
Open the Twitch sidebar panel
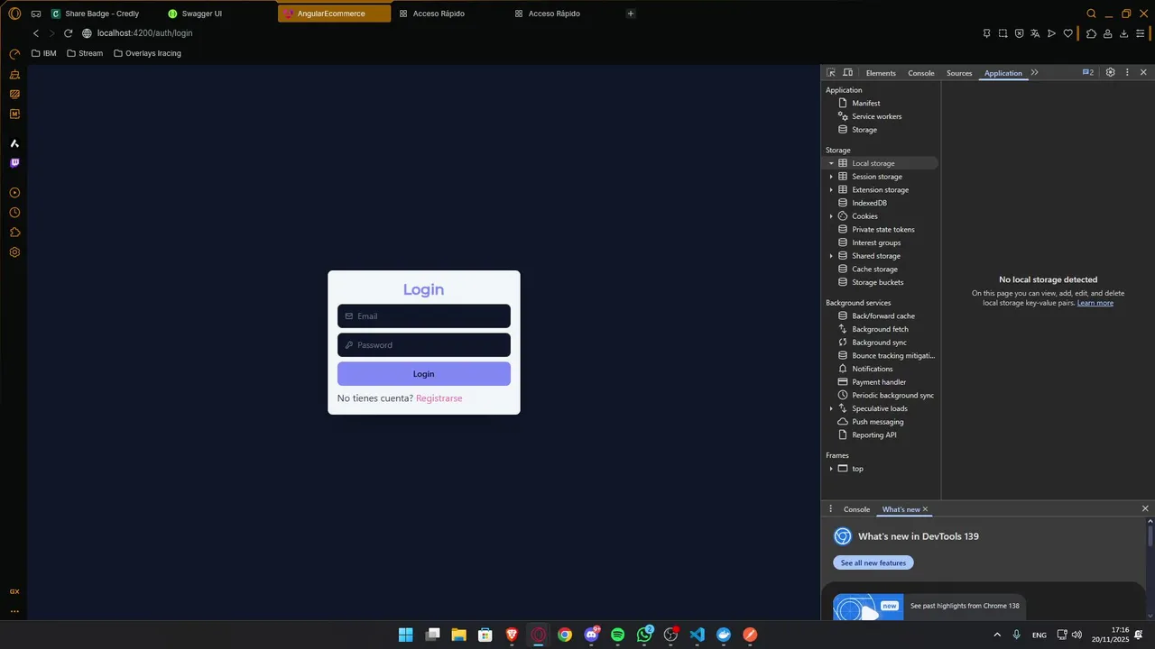click(x=14, y=163)
